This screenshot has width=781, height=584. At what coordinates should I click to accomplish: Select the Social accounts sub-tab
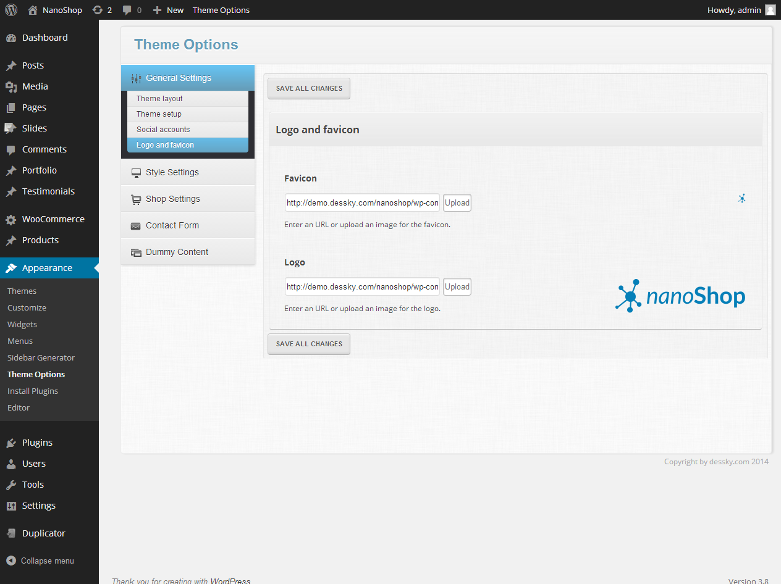click(x=163, y=130)
